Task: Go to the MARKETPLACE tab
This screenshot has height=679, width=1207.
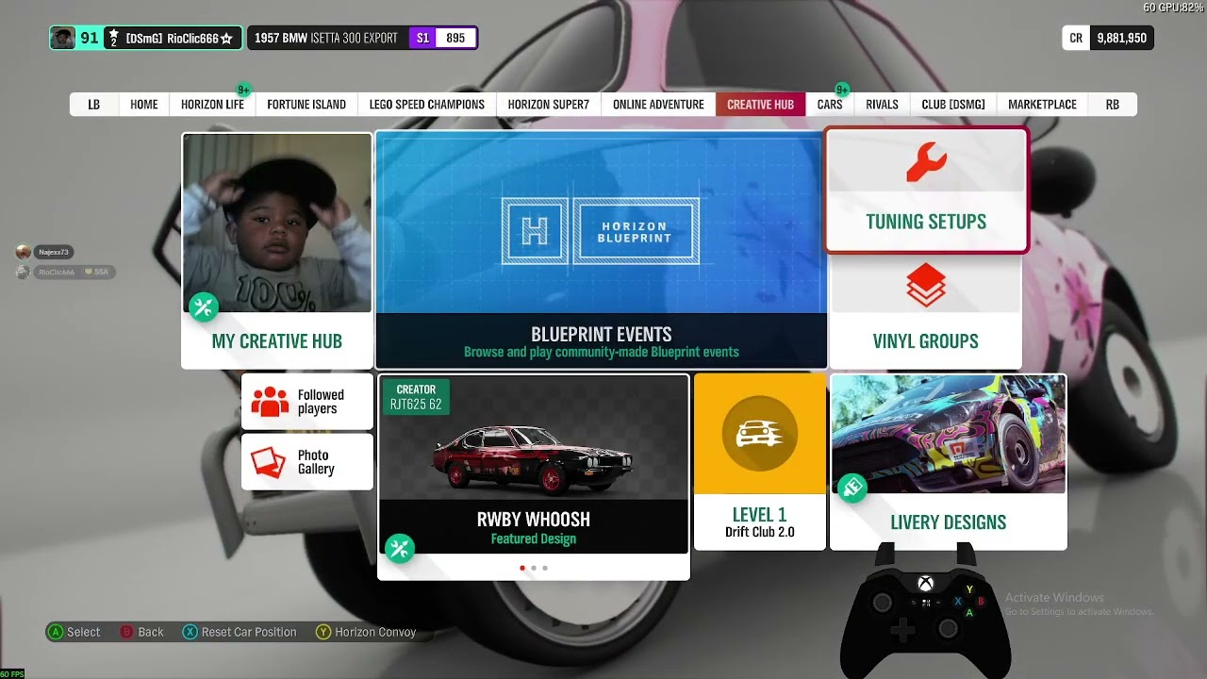Action: tap(1042, 105)
